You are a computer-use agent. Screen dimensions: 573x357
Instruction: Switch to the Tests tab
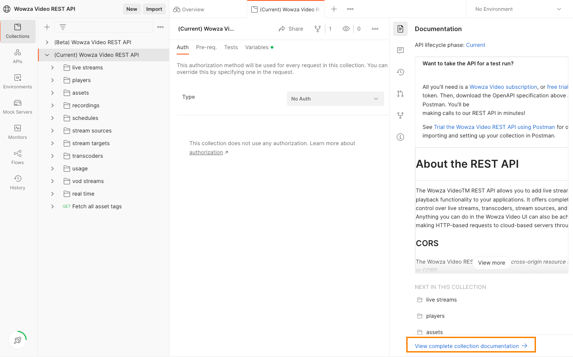tap(231, 47)
